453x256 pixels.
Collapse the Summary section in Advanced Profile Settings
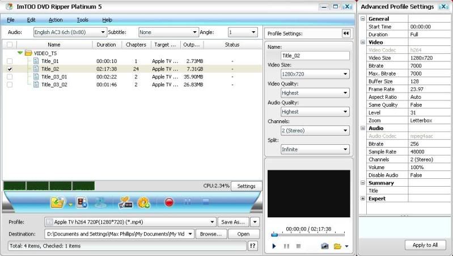pos(363,183)
